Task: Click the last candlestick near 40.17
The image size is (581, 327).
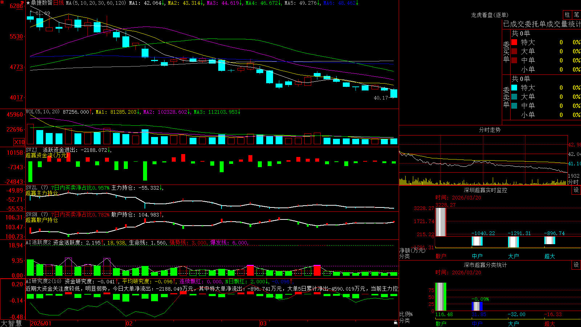Action: pos(394,93)
